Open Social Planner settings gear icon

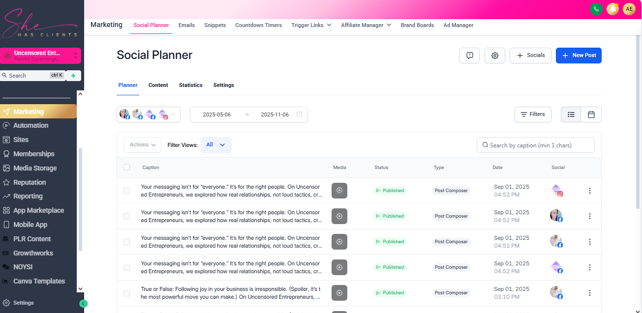click(x=495, y=56)
